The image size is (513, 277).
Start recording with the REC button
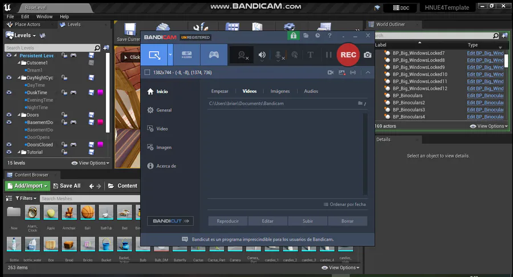348,55
